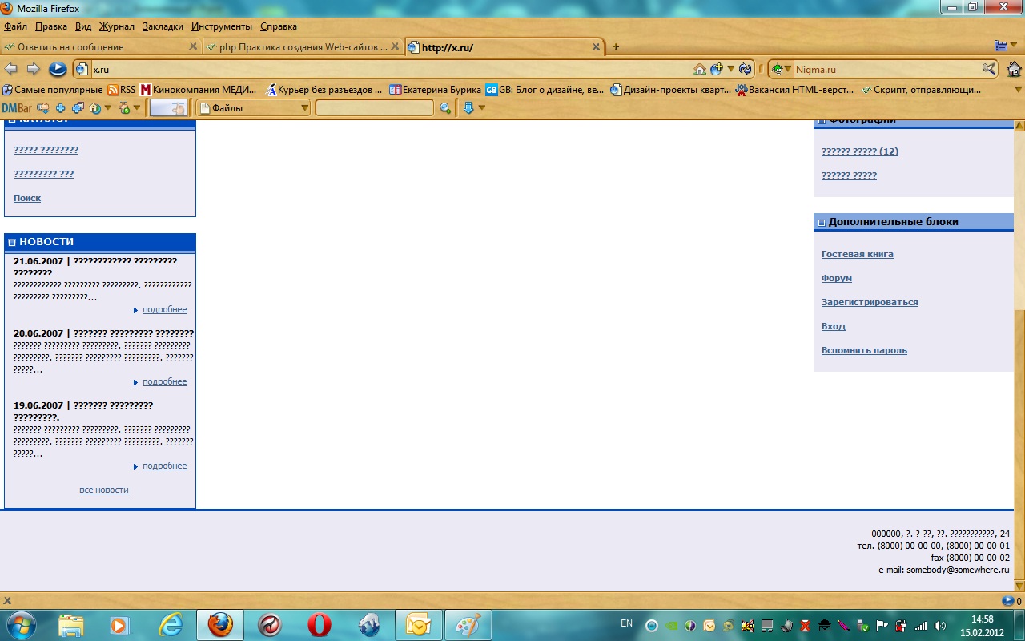Open the Кинокомпания МЕДИ... bookmark

(199, 90)
